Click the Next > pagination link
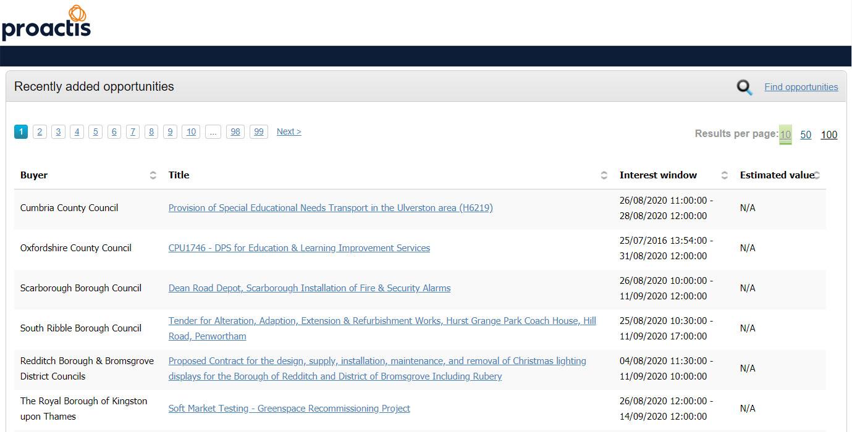This screenshot has height=432, width=852. click(x=289, y=131)
